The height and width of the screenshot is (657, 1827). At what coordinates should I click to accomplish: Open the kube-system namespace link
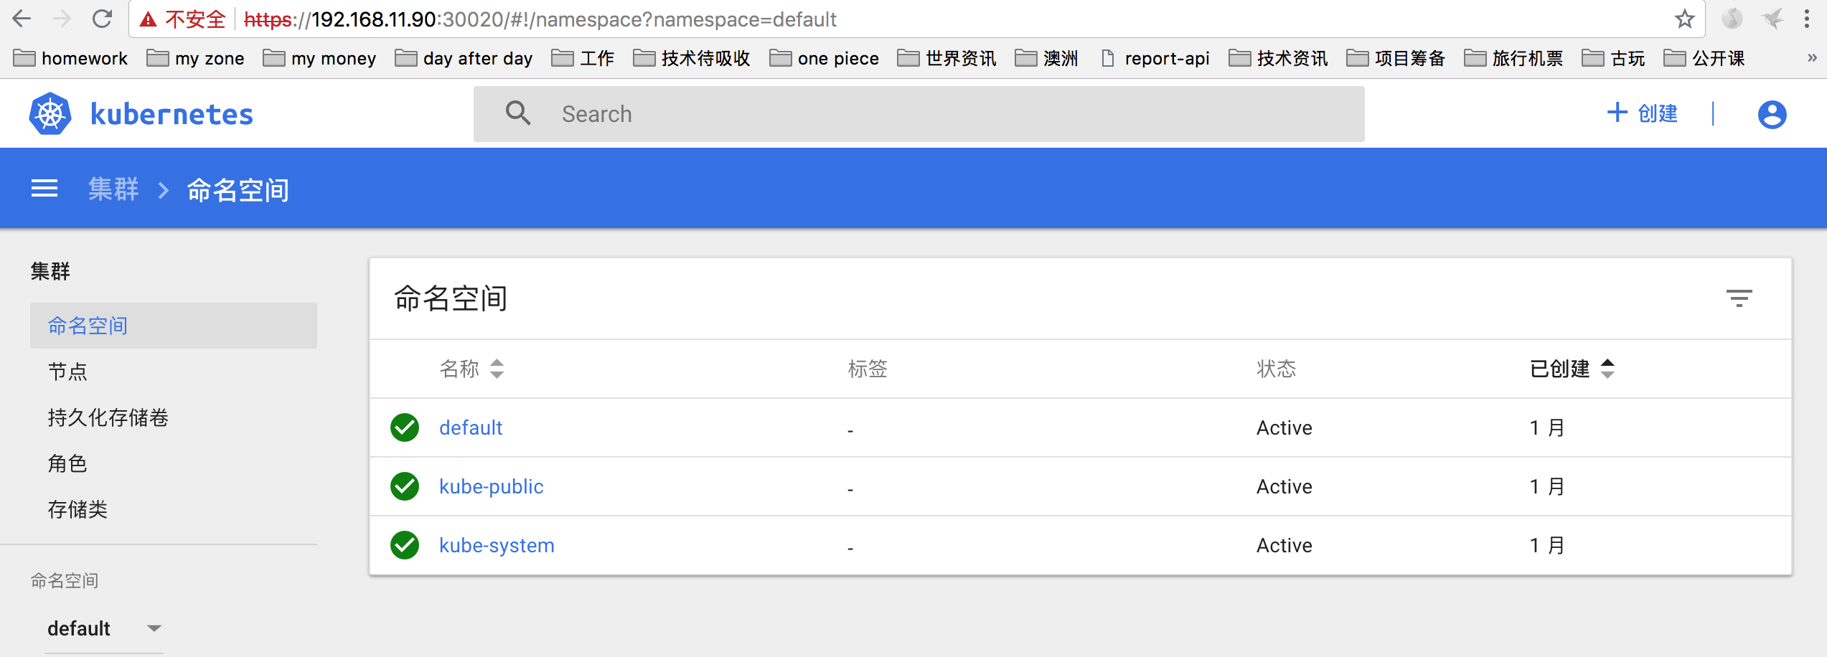(497, 545)
